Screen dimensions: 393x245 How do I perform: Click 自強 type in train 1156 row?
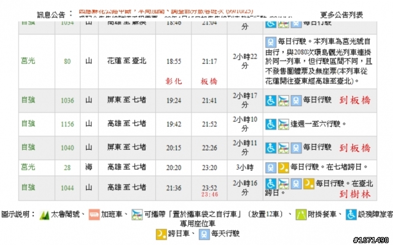tap(28, 123)
